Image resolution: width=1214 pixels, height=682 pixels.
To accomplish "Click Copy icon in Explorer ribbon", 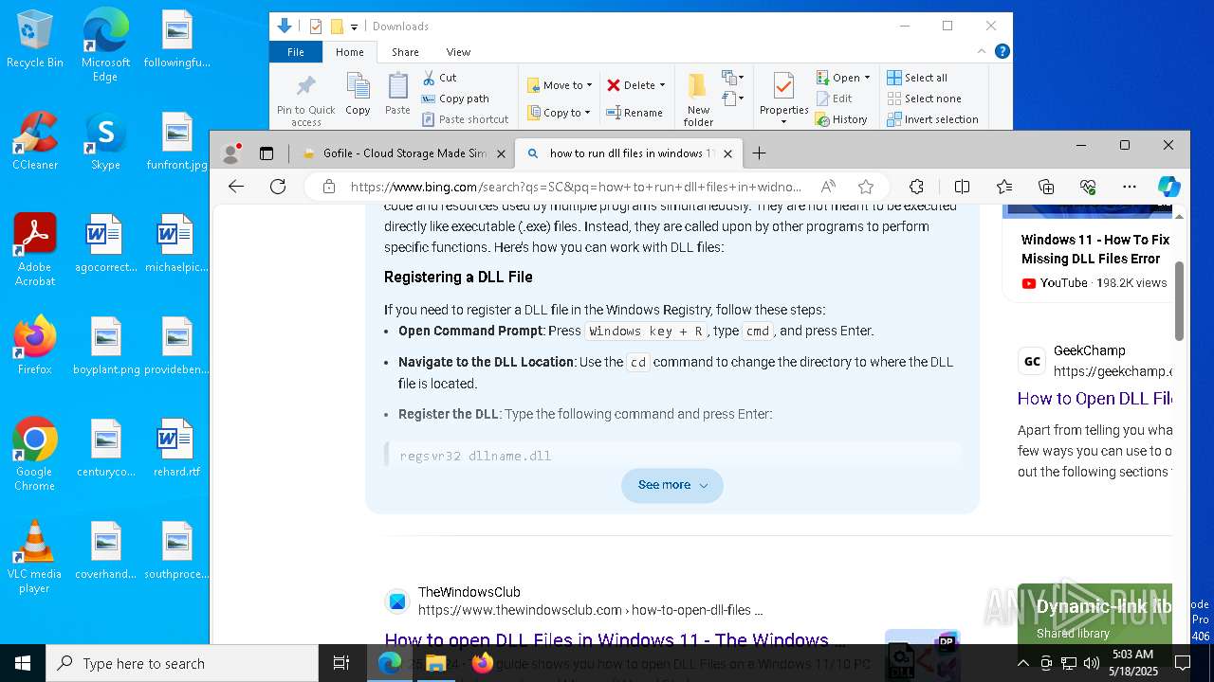I will pyautogui.click(x=358, y=95).
